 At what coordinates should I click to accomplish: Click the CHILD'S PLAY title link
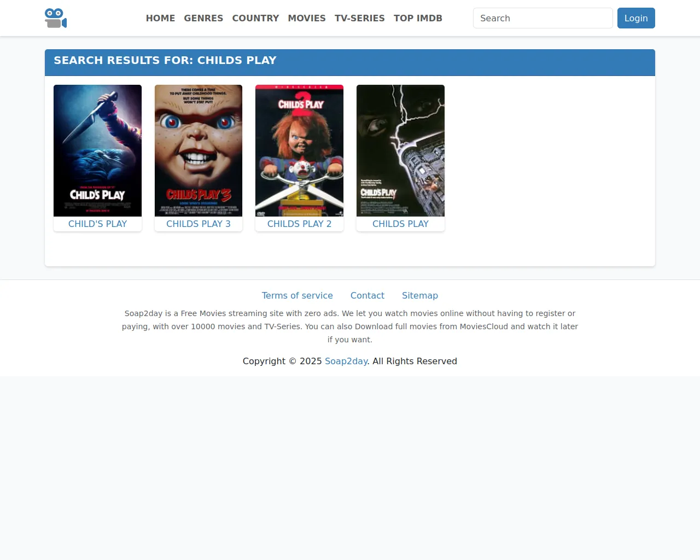tap(97, 224)
